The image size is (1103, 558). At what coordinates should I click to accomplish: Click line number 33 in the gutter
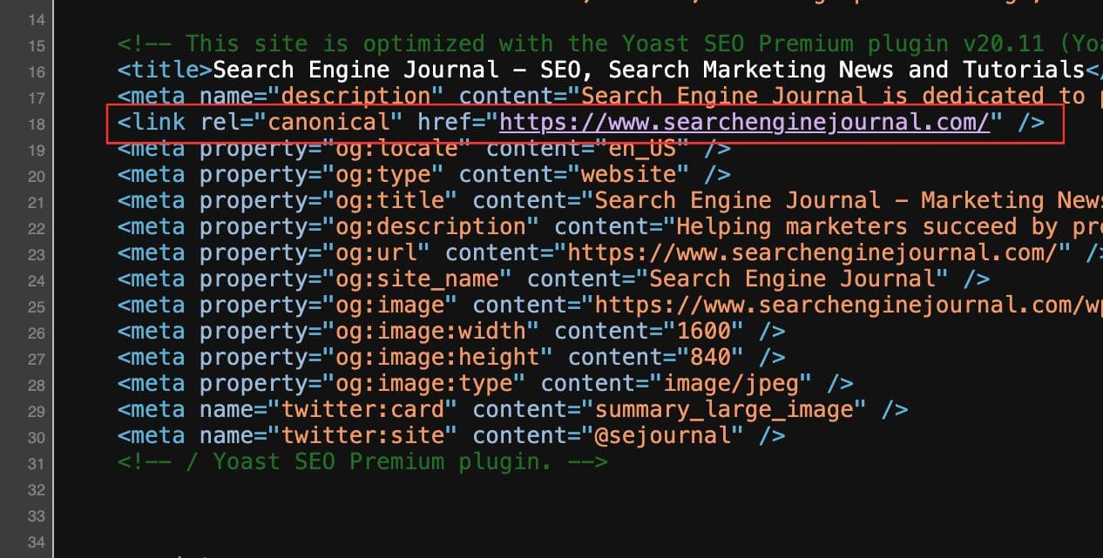[x=36, y=516]
